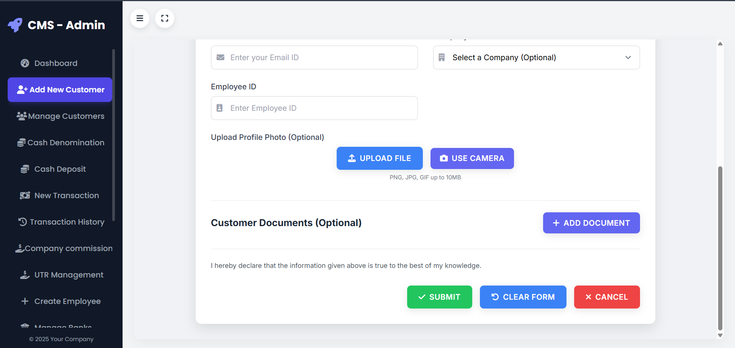
Task: Click the page's vertical scrollbar thumb
Action: click(720, 248)
